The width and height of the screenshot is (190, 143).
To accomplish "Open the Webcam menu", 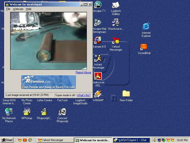I will (18, 9).
